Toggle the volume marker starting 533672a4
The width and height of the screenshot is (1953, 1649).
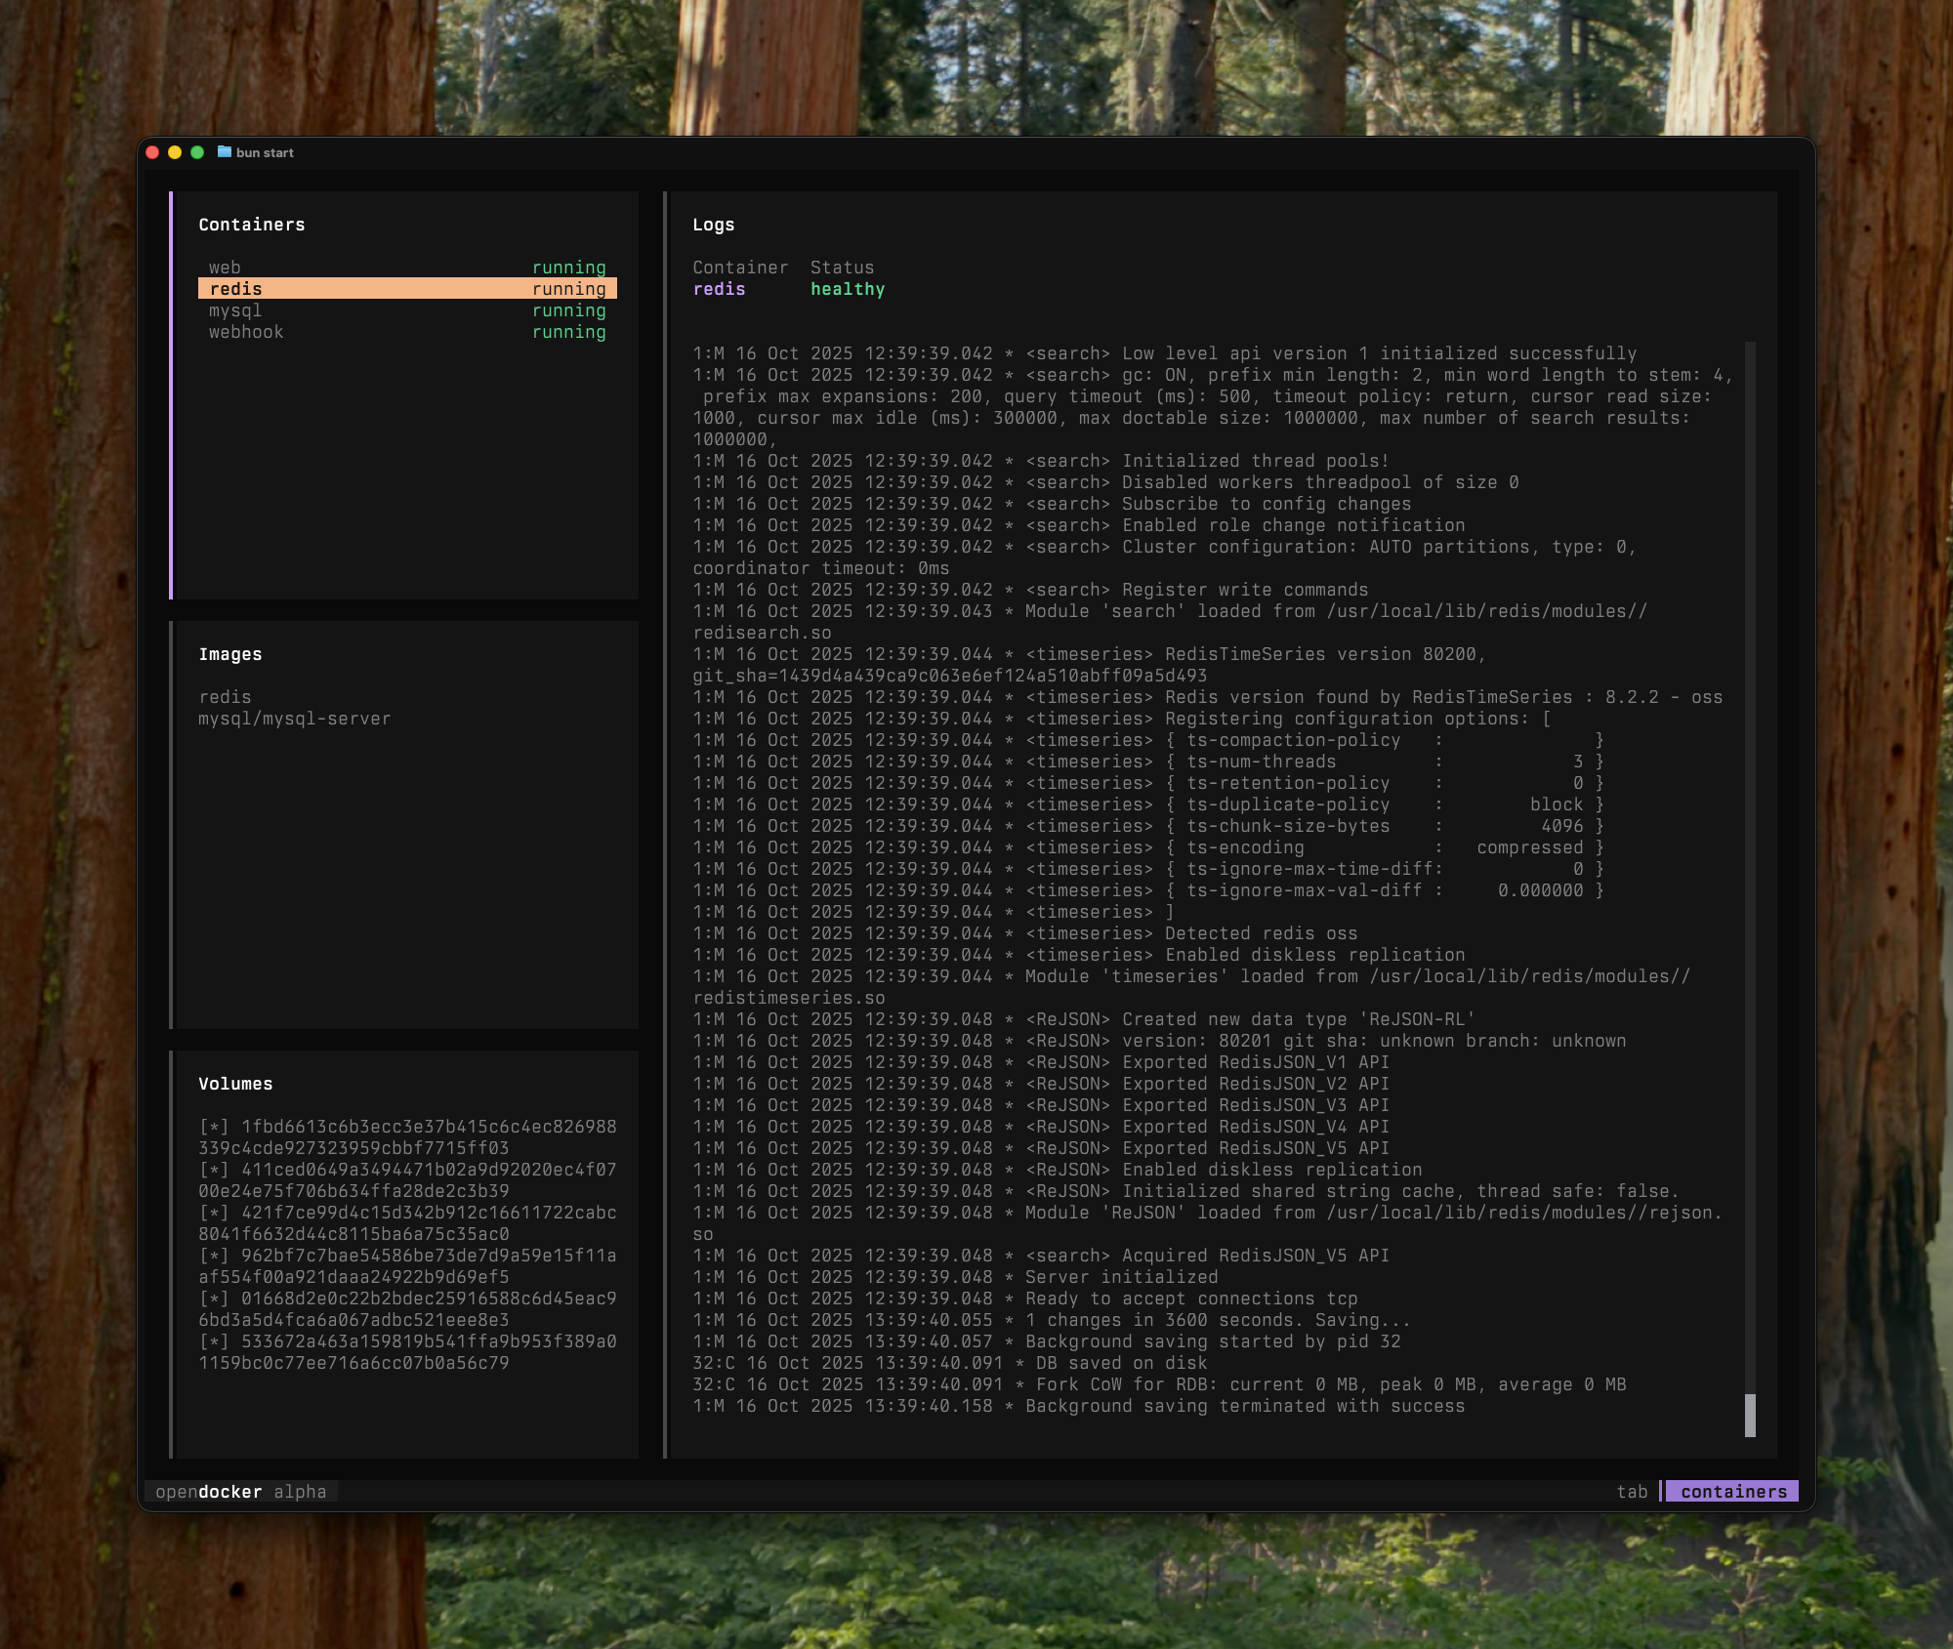[x=214, y=1341]
